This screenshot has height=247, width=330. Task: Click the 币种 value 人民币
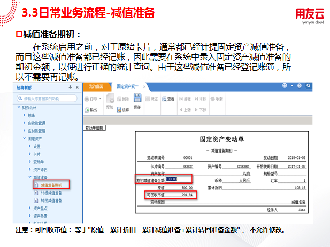[244, 181]
